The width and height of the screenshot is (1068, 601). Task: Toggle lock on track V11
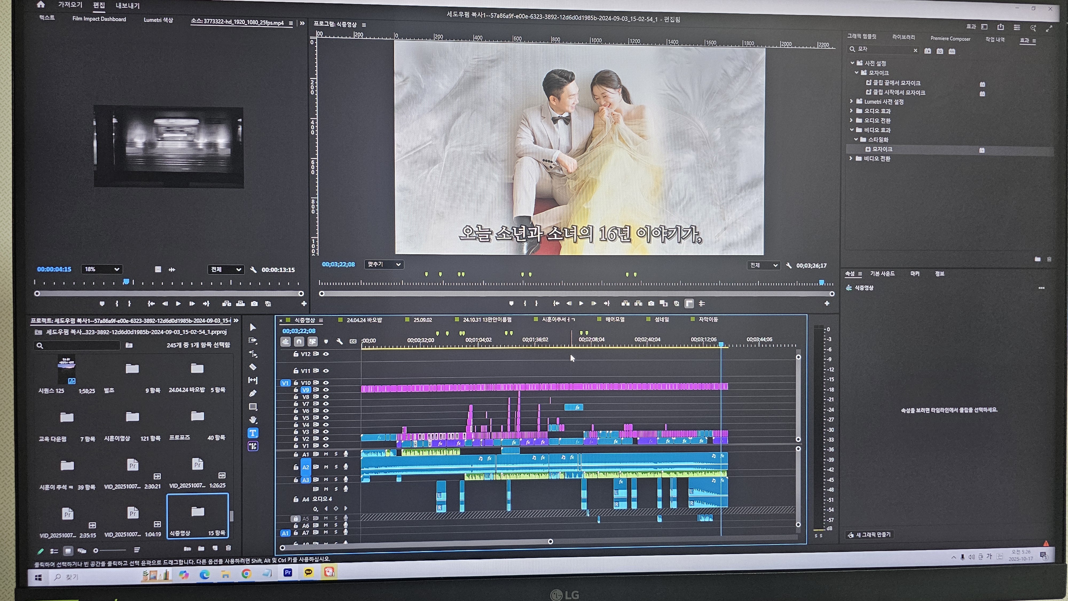296,370
